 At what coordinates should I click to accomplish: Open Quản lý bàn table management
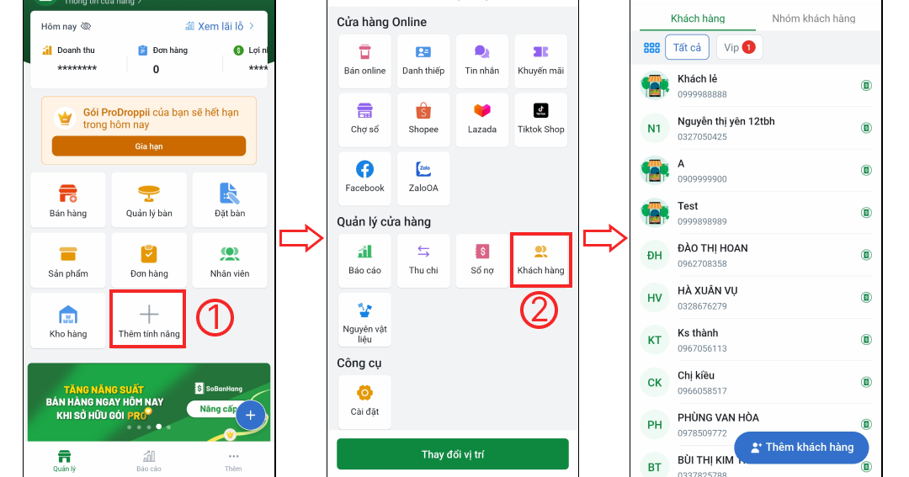coord(149,199)
